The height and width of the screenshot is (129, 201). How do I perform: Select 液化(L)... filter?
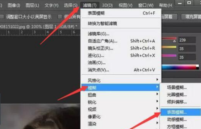click(x=96, y=56)
